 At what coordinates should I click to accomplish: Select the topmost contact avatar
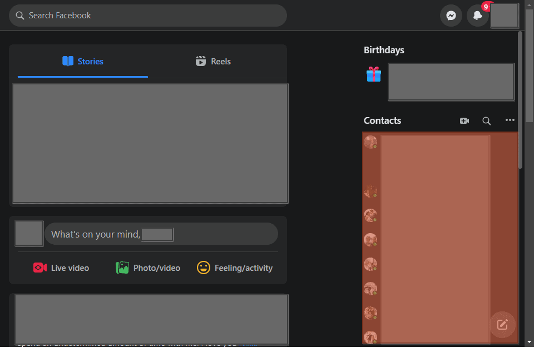click(x=370, y=142)
